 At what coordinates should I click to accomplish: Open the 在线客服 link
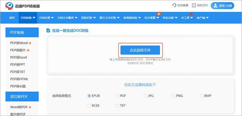[x=183, y=5]
